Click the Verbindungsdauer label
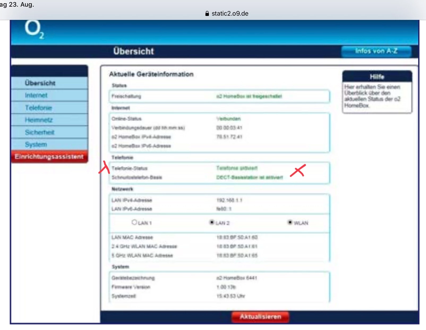 coord(148,128)
